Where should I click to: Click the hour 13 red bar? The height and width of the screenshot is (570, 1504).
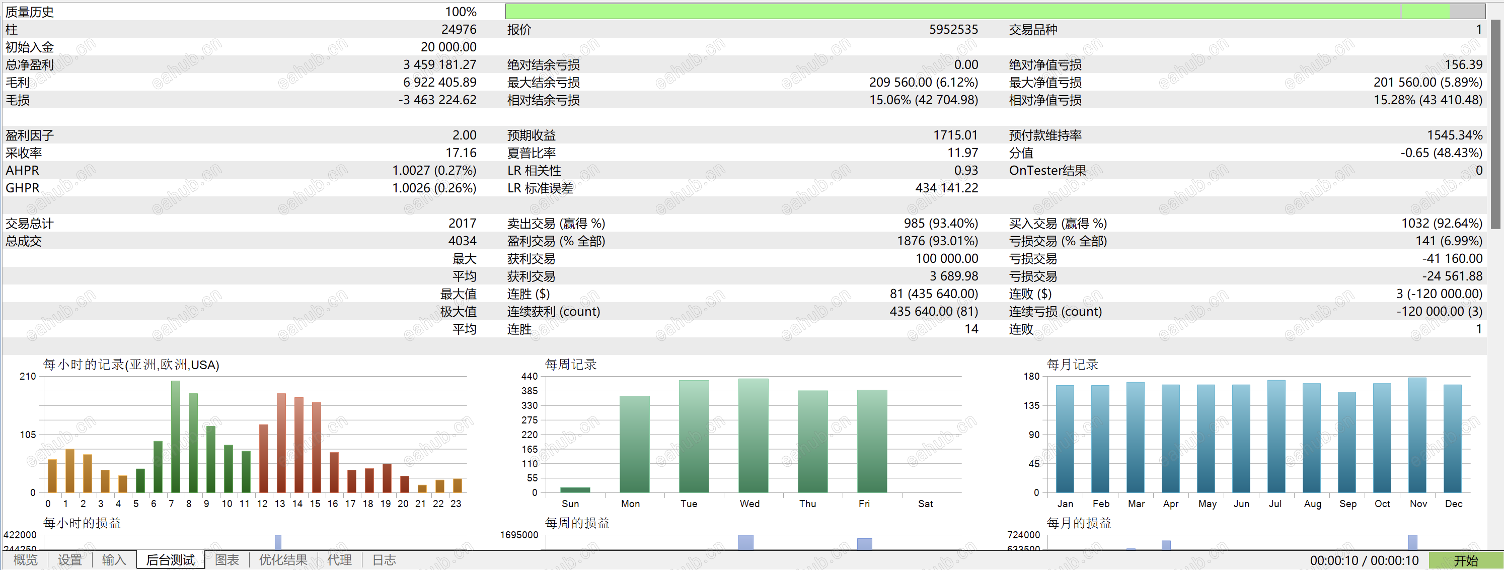point(281,443)
